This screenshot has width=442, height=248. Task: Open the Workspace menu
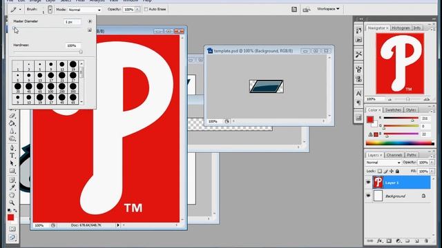tap(328, 9)
